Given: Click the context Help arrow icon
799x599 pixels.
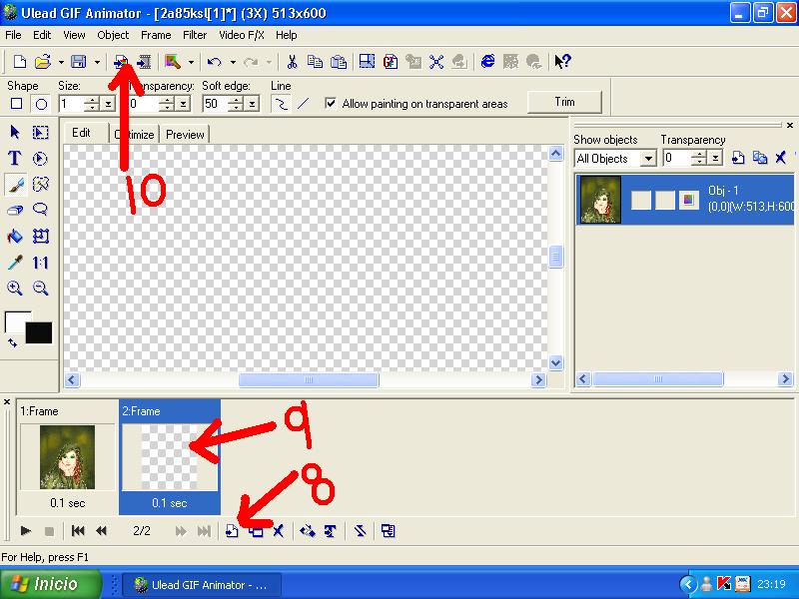Looking at the screenshot, I should click(x=562, y=62).
